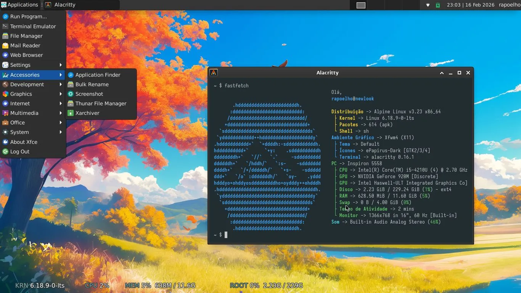Click the "Disco -> 2.23 GiB / 229.24 GiB" line
This screenshot has height=293, width=521.
pyautogui.click(x=396, y=189)
